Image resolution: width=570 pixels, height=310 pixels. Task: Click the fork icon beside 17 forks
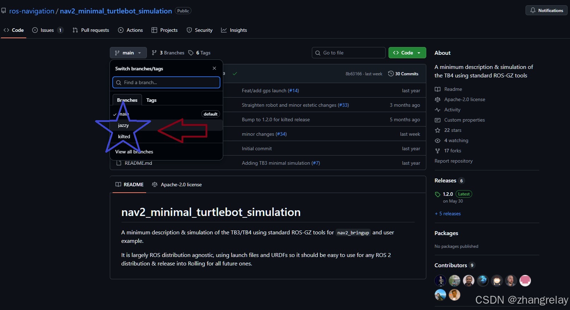point(438,151)
